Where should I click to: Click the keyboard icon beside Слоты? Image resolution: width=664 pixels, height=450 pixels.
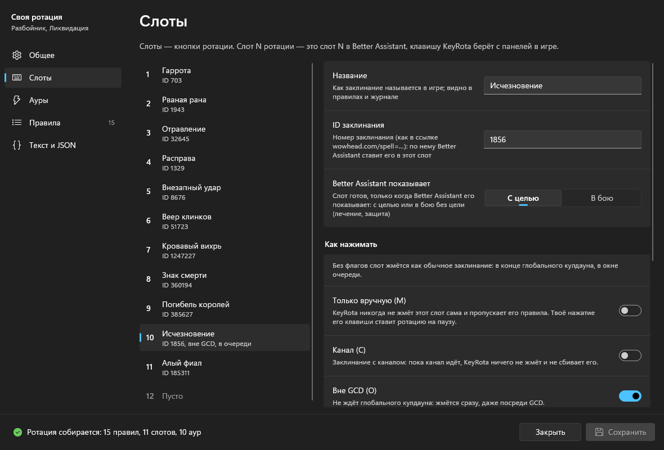point(17,78)
